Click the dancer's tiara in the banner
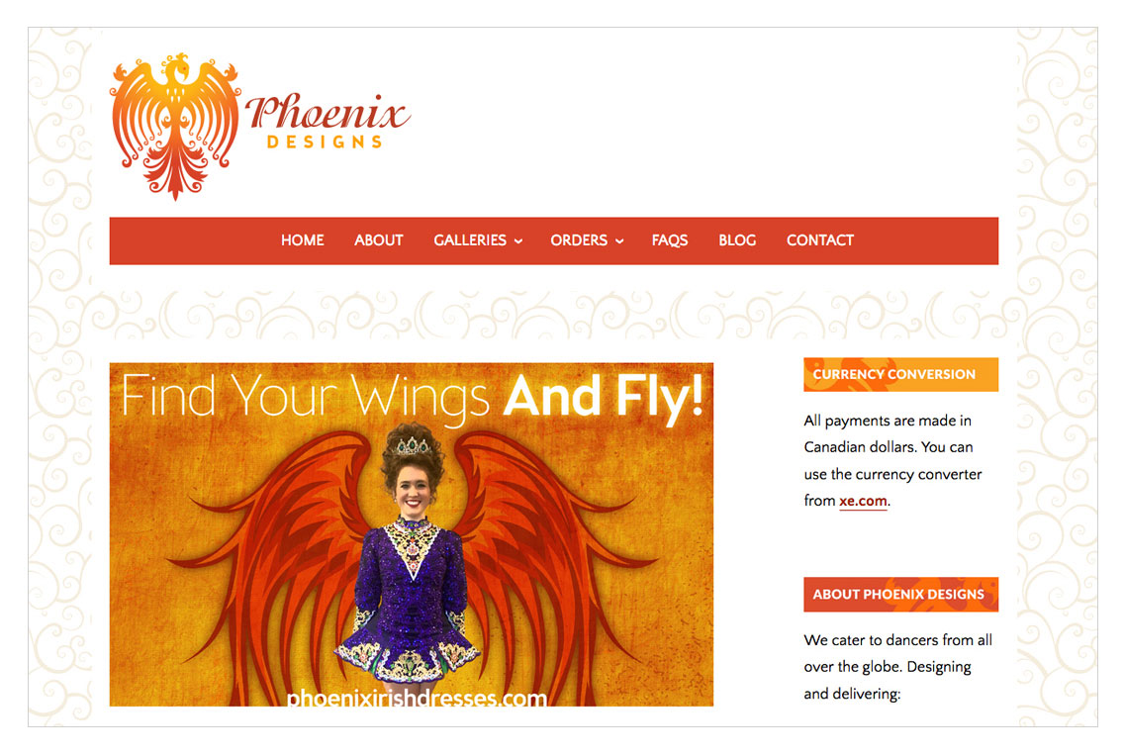This screenshot has height=756, width=1124. tap(412, 445)
